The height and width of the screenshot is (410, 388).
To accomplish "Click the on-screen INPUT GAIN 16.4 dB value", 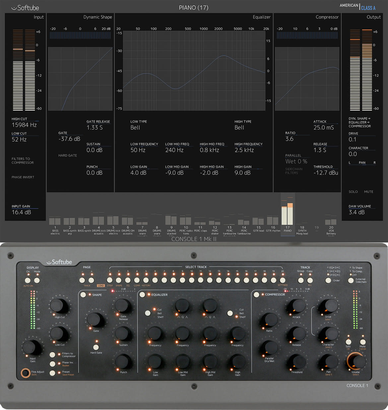I will pos(21,212).
